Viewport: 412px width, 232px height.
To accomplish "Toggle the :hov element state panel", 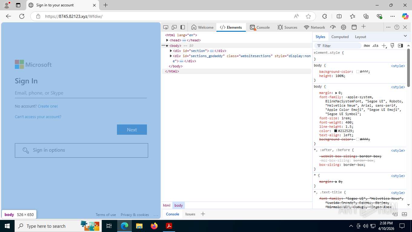I will (x=367, y=46).
